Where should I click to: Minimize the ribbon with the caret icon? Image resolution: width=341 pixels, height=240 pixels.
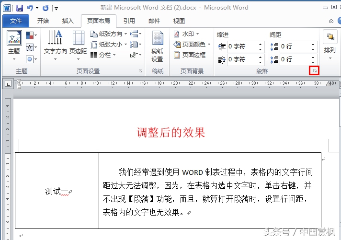(x=331, y=21)
